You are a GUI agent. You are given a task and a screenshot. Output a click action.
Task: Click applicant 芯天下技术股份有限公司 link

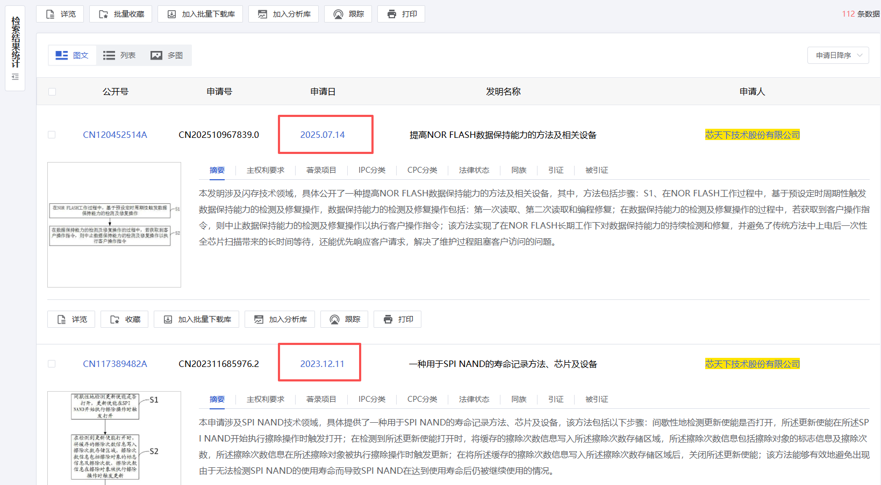752,134
